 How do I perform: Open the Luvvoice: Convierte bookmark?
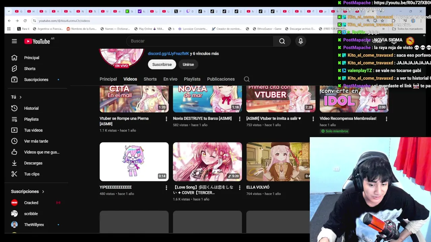pyautogui.click(x=192, y=29)
